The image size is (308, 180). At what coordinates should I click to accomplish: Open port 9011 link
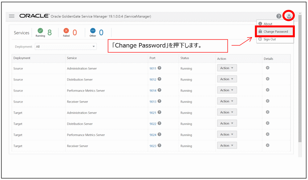pyautogui.click(x=153, y=68)
